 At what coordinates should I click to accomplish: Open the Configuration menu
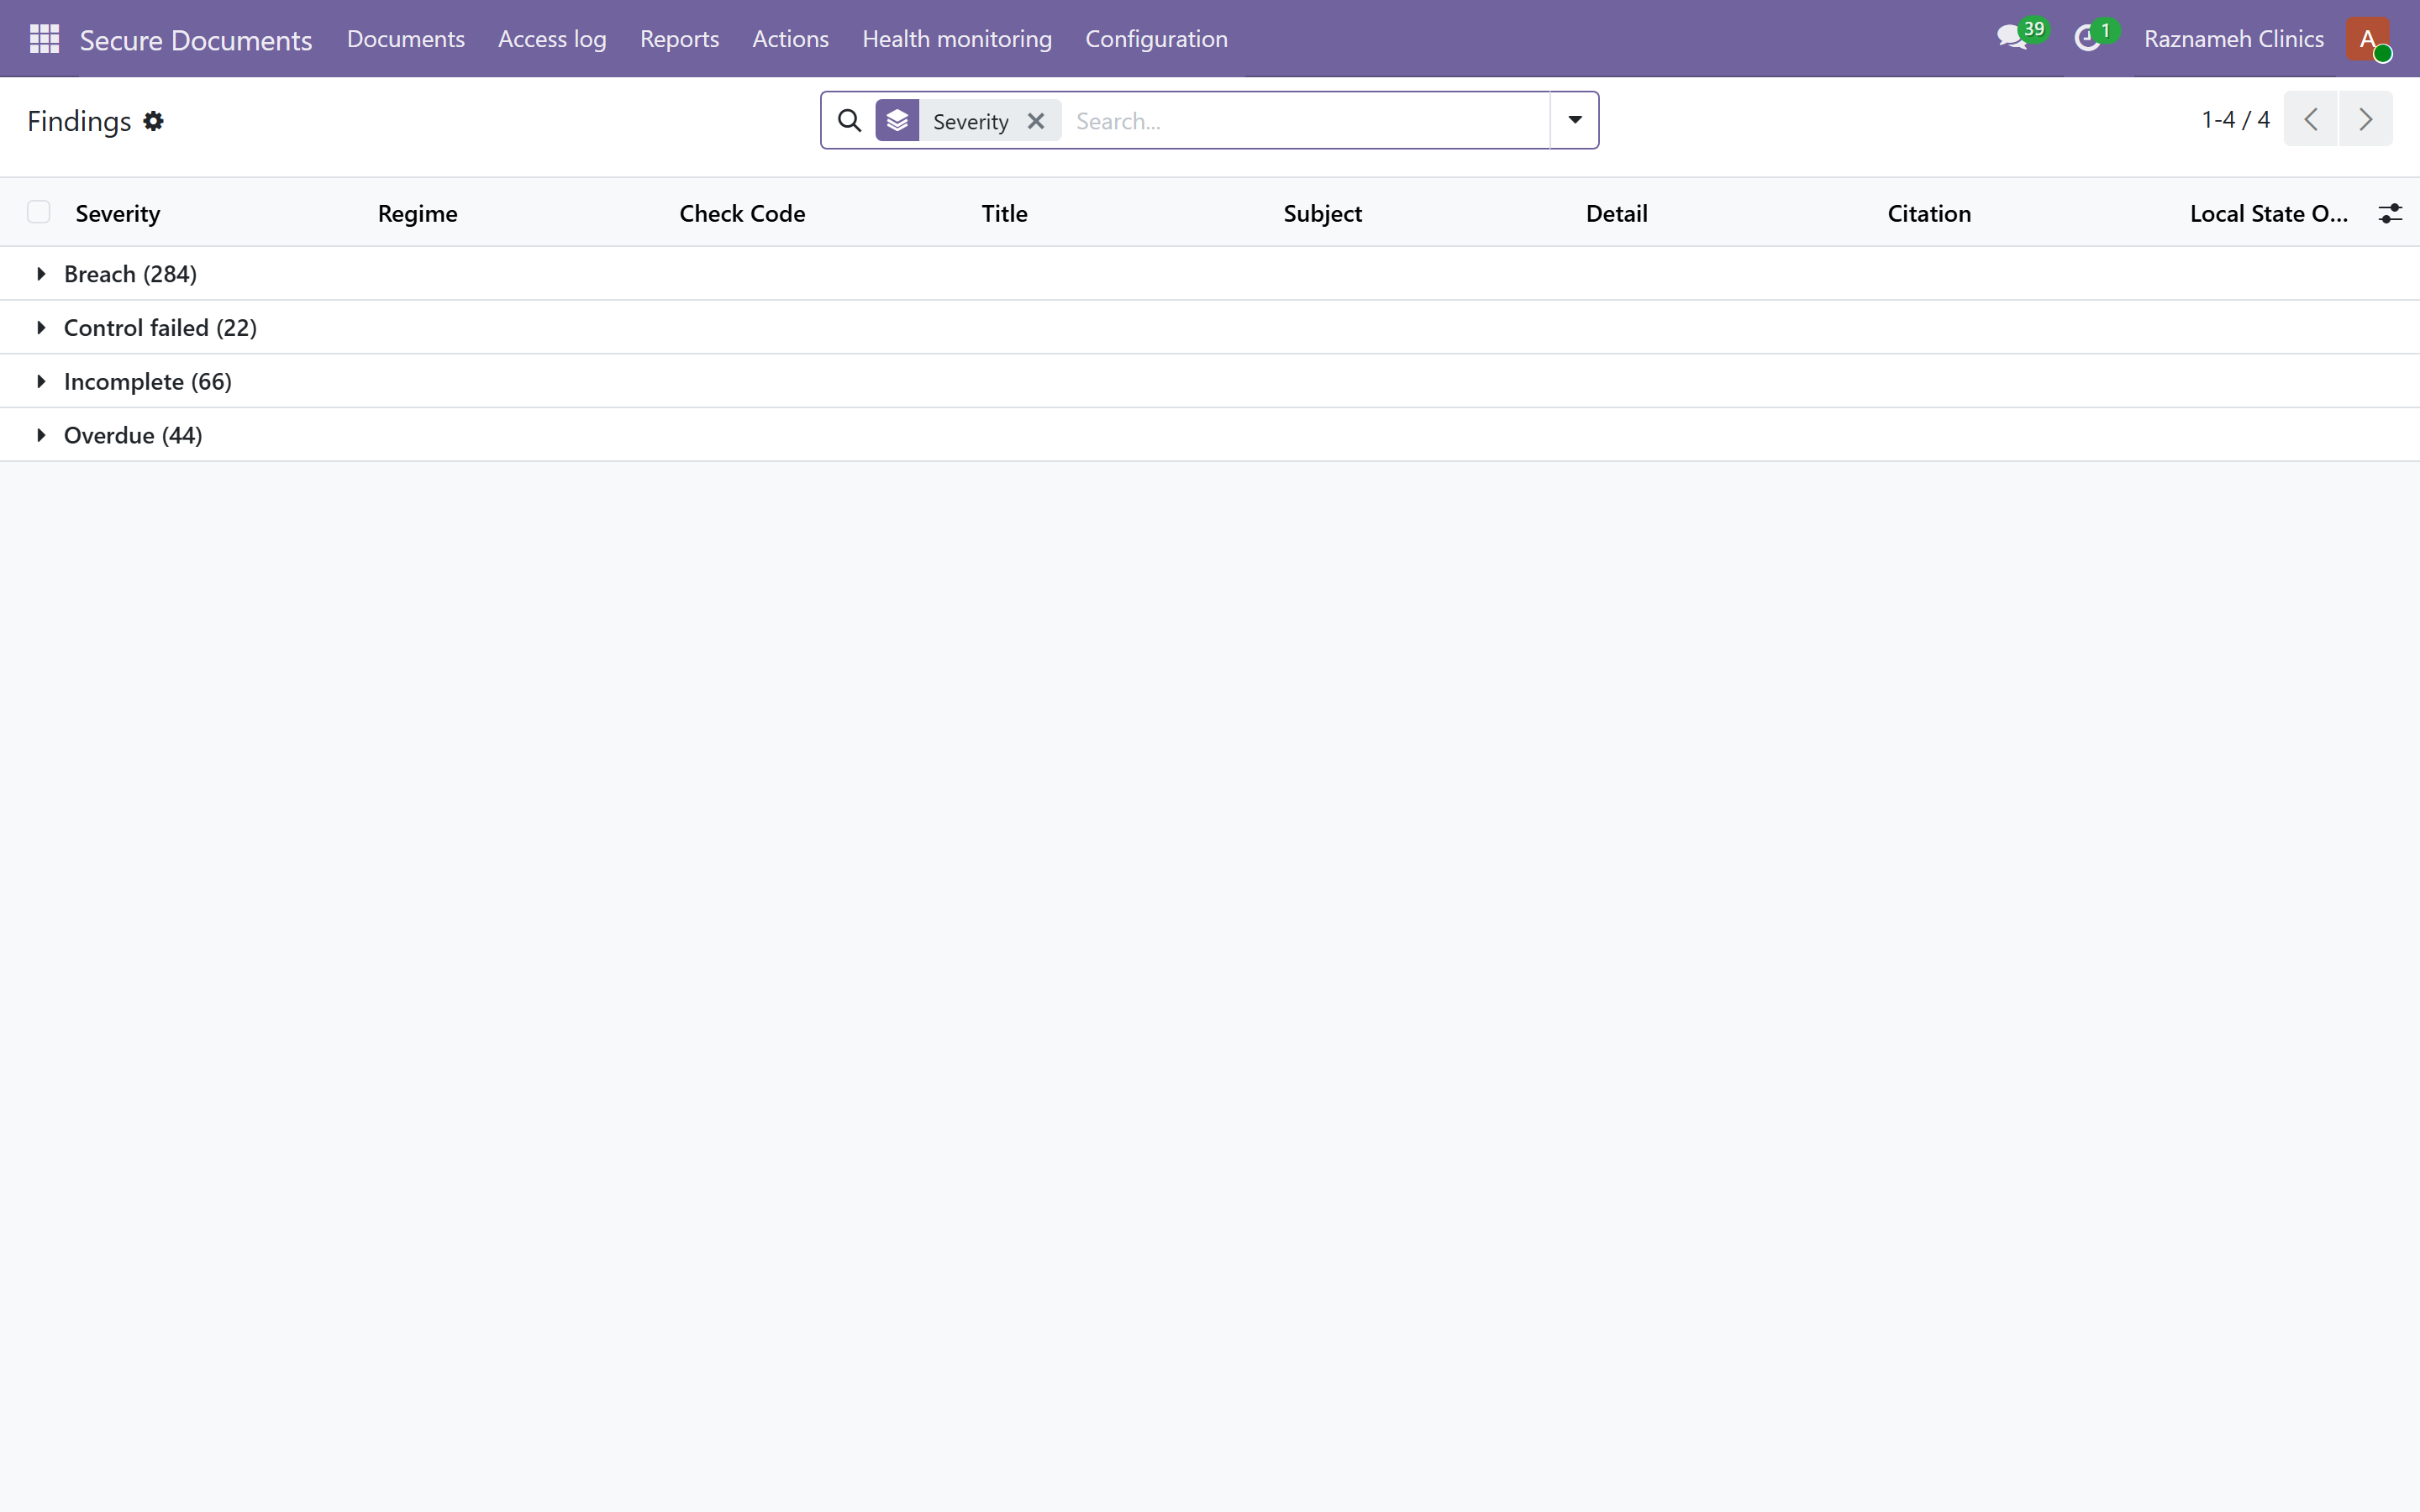(1156, 39)
